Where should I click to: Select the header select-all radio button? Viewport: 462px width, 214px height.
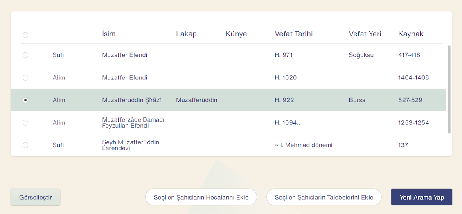(25, 35)
